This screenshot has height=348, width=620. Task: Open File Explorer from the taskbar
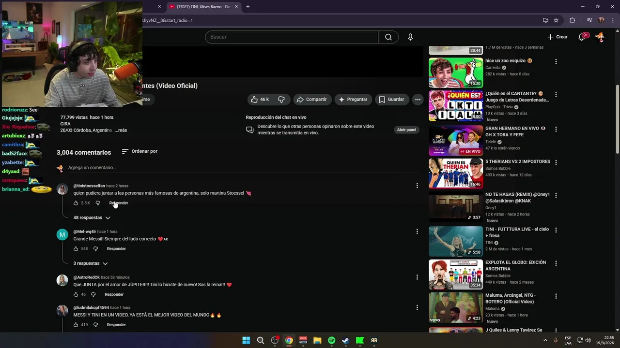point(317,340)
